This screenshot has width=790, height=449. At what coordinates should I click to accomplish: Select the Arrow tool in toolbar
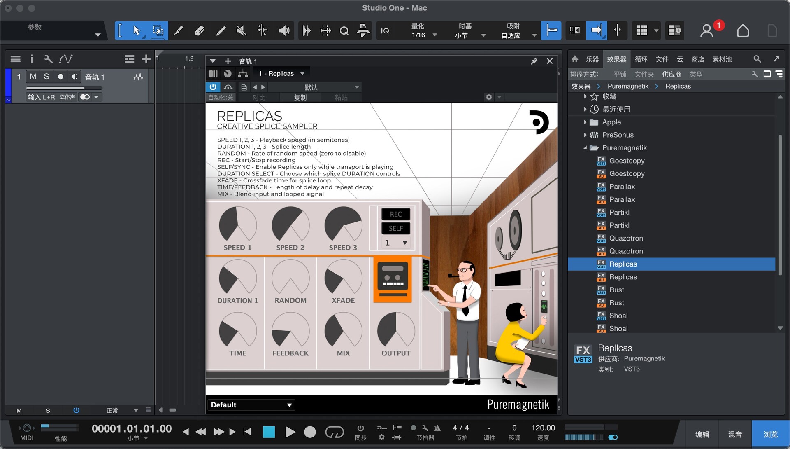tap(137, 30)
